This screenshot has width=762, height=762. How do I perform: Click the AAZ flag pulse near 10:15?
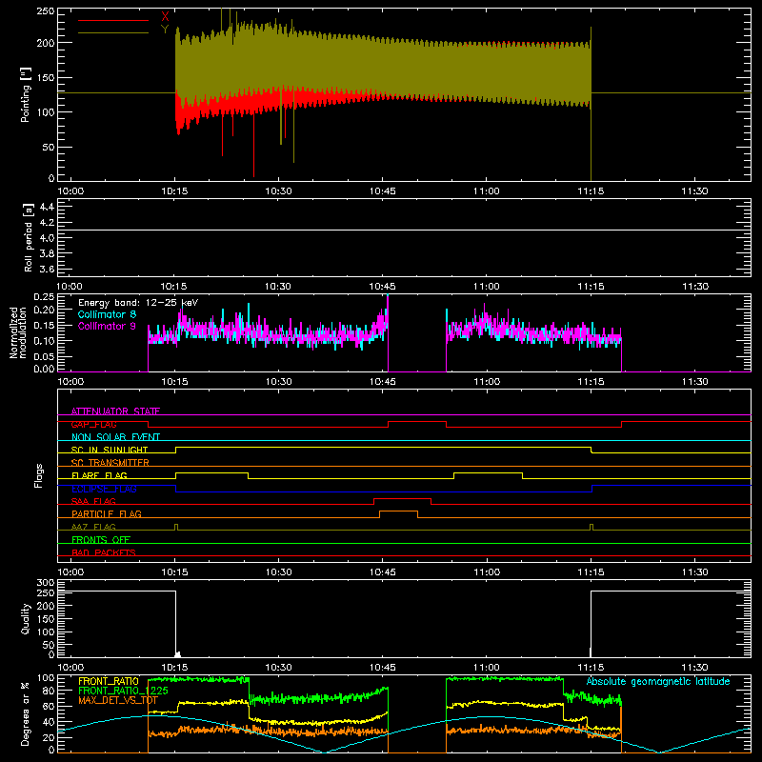click(176, 527)
